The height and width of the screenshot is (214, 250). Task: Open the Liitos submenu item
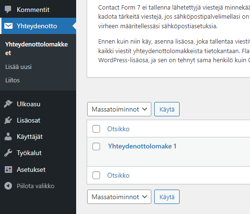click(12, 80)
